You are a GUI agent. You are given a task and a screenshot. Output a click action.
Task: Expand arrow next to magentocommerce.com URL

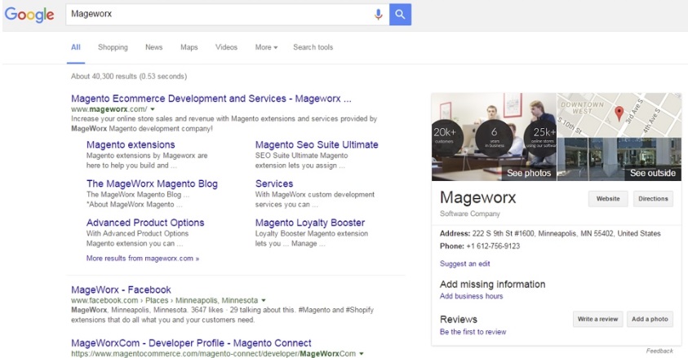pos(362,354)
